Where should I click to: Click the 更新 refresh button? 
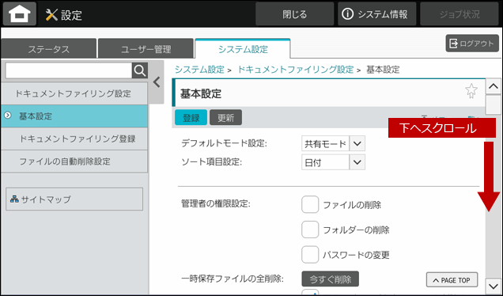point(226,117)
